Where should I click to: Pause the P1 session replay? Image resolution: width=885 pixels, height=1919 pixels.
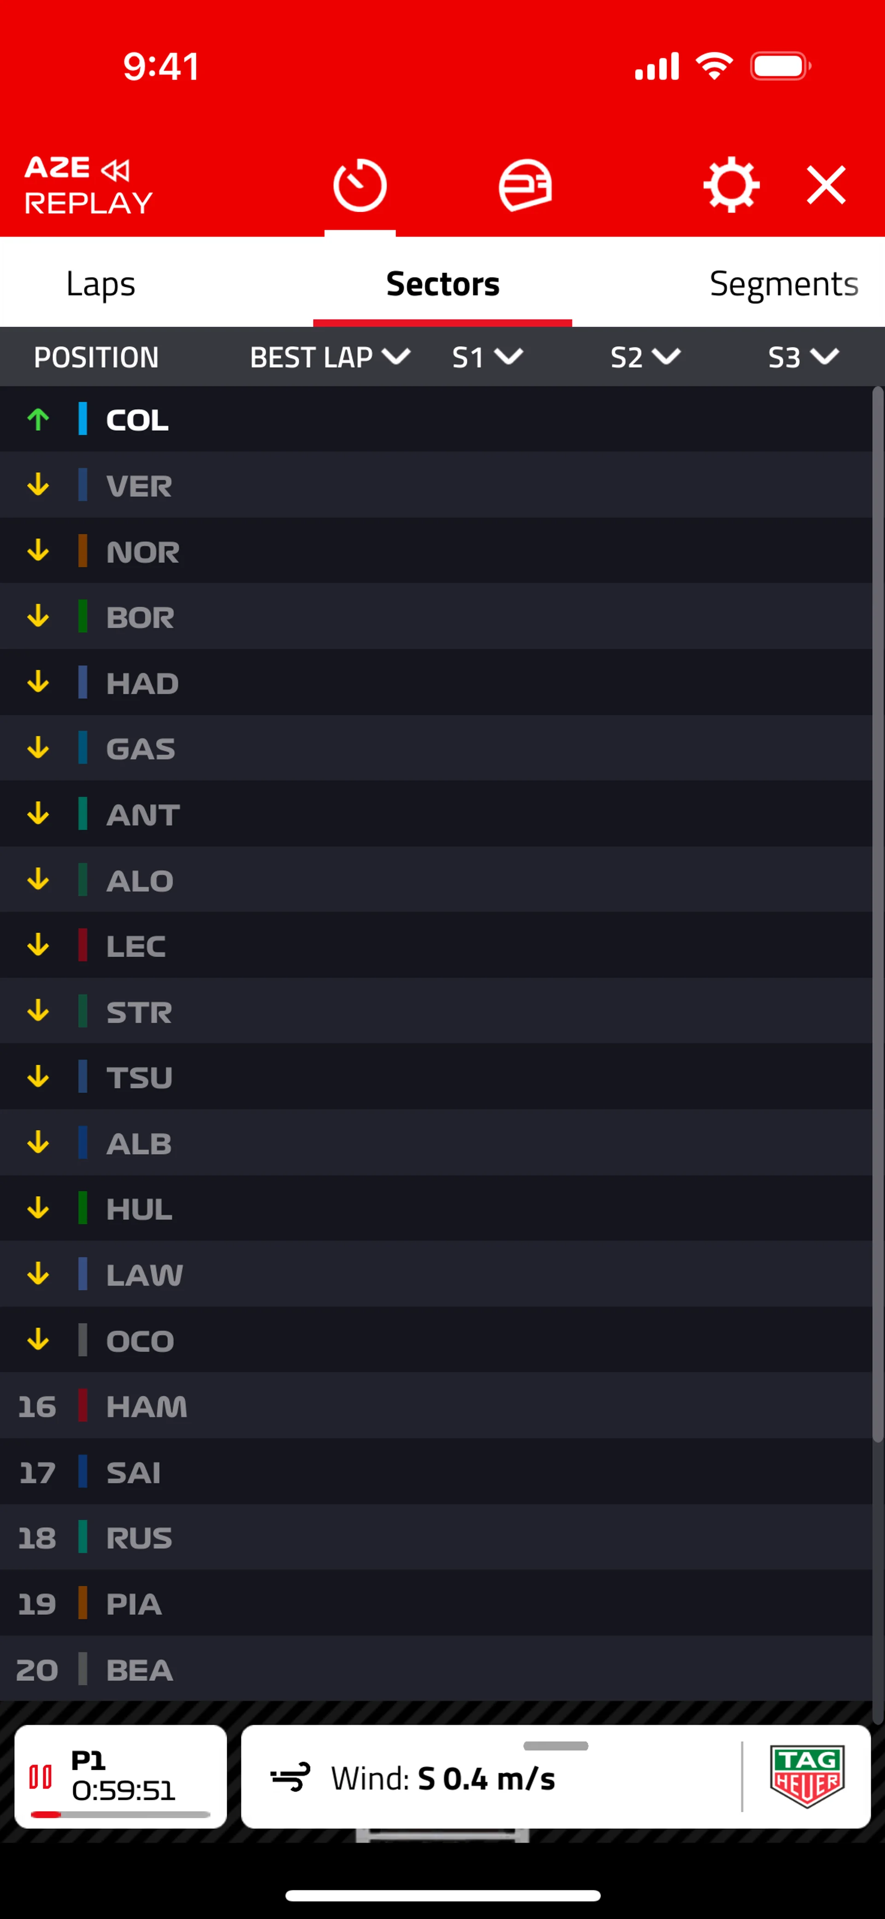point(40,1777)
